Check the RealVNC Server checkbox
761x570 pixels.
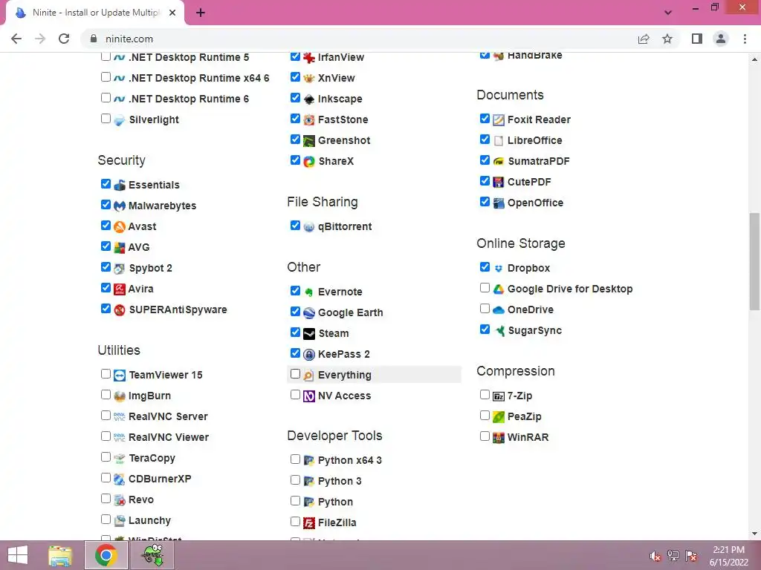106,416
